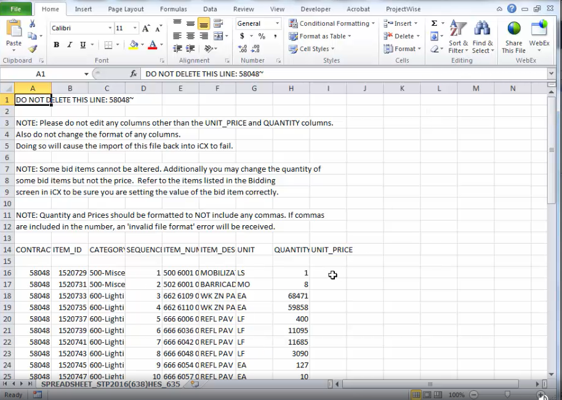The height and width of the screenshot is (400, 562).
Task: Open the font name dropdown
Action: coord(110,28)
